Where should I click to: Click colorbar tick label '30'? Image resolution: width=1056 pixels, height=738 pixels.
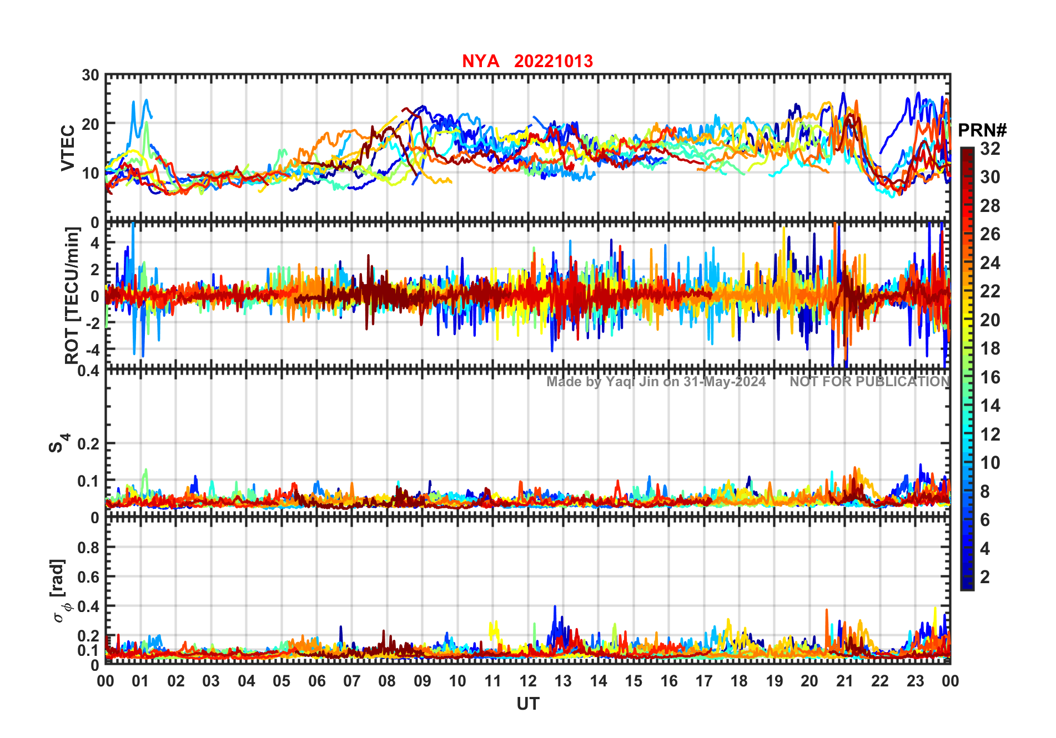coord(990,177)
